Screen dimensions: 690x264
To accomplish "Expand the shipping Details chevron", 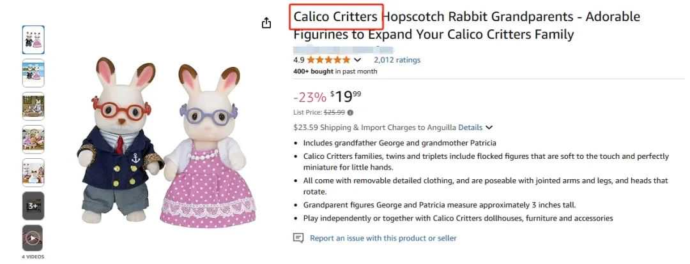I will pyautogui.click(x=489, y=128).
